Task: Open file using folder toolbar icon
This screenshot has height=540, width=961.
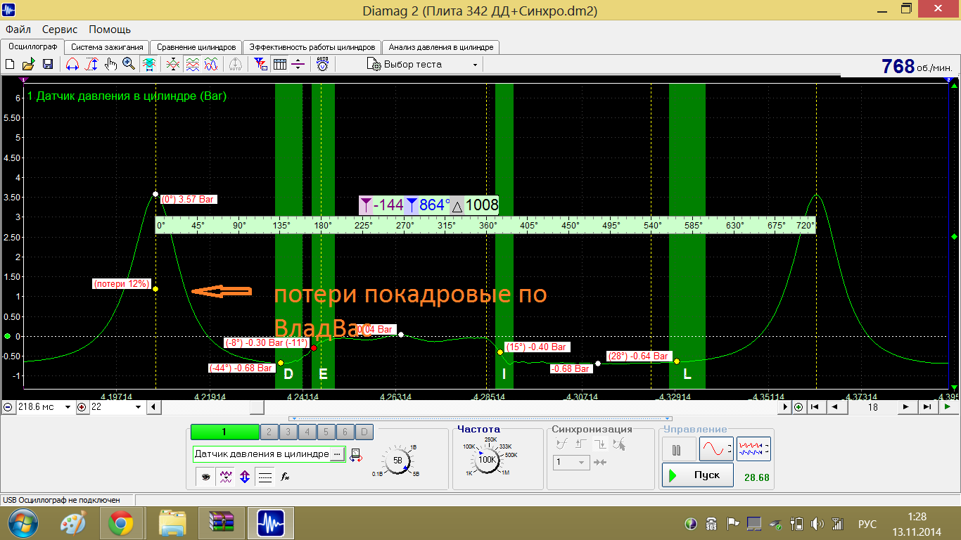Action: [28, 65]
